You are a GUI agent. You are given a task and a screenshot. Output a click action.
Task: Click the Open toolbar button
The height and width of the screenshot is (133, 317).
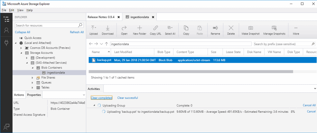click(124, 30)
